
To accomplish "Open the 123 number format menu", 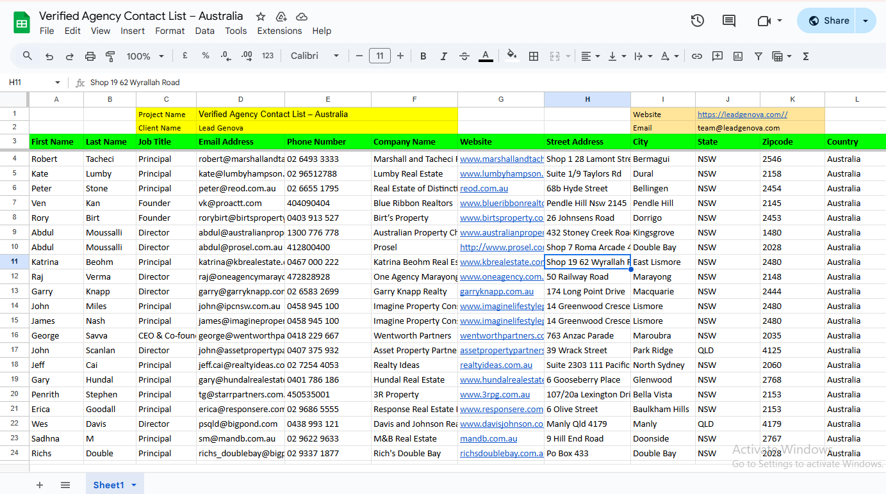I will pyautogui.click(x=268, y=56).
